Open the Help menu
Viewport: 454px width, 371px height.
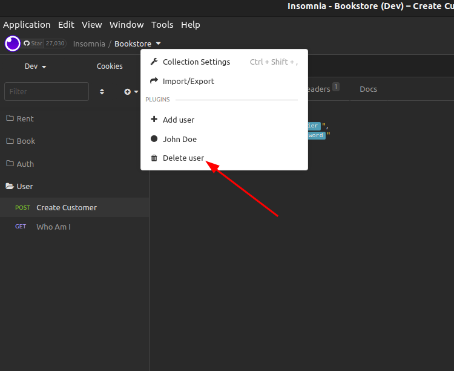(191, 25)
